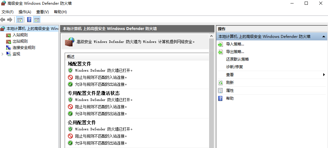Select the 连接安全规则 tree item label
328x148 pixels.
[x=24, y=48]
